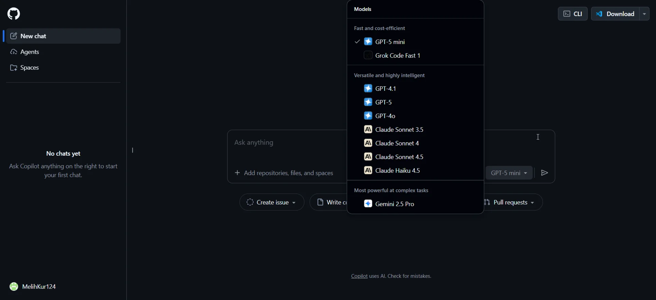The image size is (656, 300).
Task: Click the GPT-4o model icon
Action: 368,116
